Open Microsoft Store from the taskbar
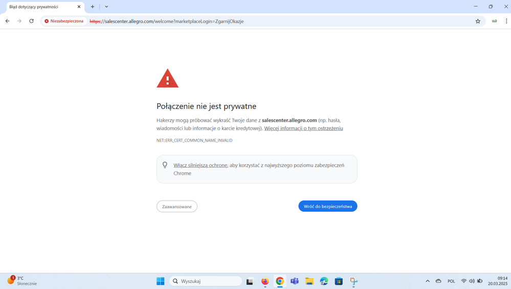Image resolution: width=511 pixels, height=289 pixels. (339, 281)
